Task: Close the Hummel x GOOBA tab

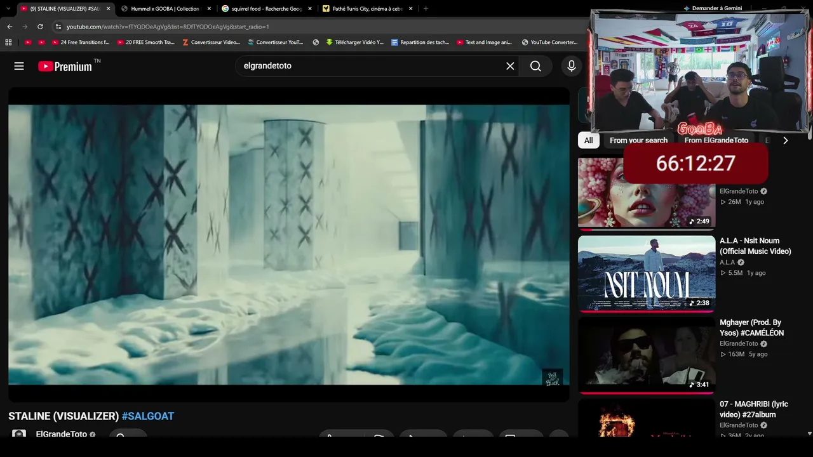Action: 209,9
